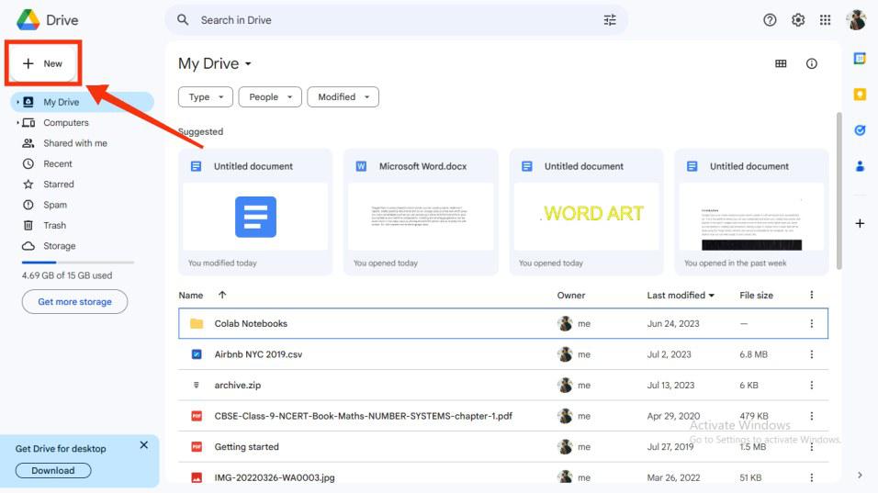
Task: Open WORD ART Untitled document card
Action: pyautogui.click(x=586, y=212)
